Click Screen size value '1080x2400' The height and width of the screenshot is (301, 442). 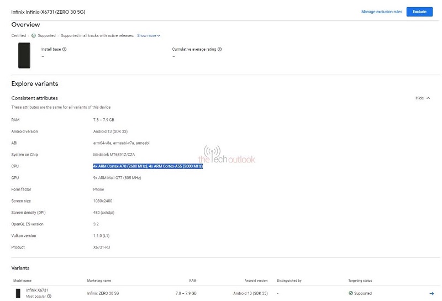pyautogui.click(x=103, y=201)
